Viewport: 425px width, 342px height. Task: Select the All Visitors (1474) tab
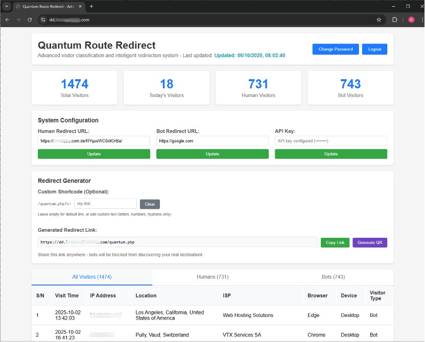pos(92,277)
